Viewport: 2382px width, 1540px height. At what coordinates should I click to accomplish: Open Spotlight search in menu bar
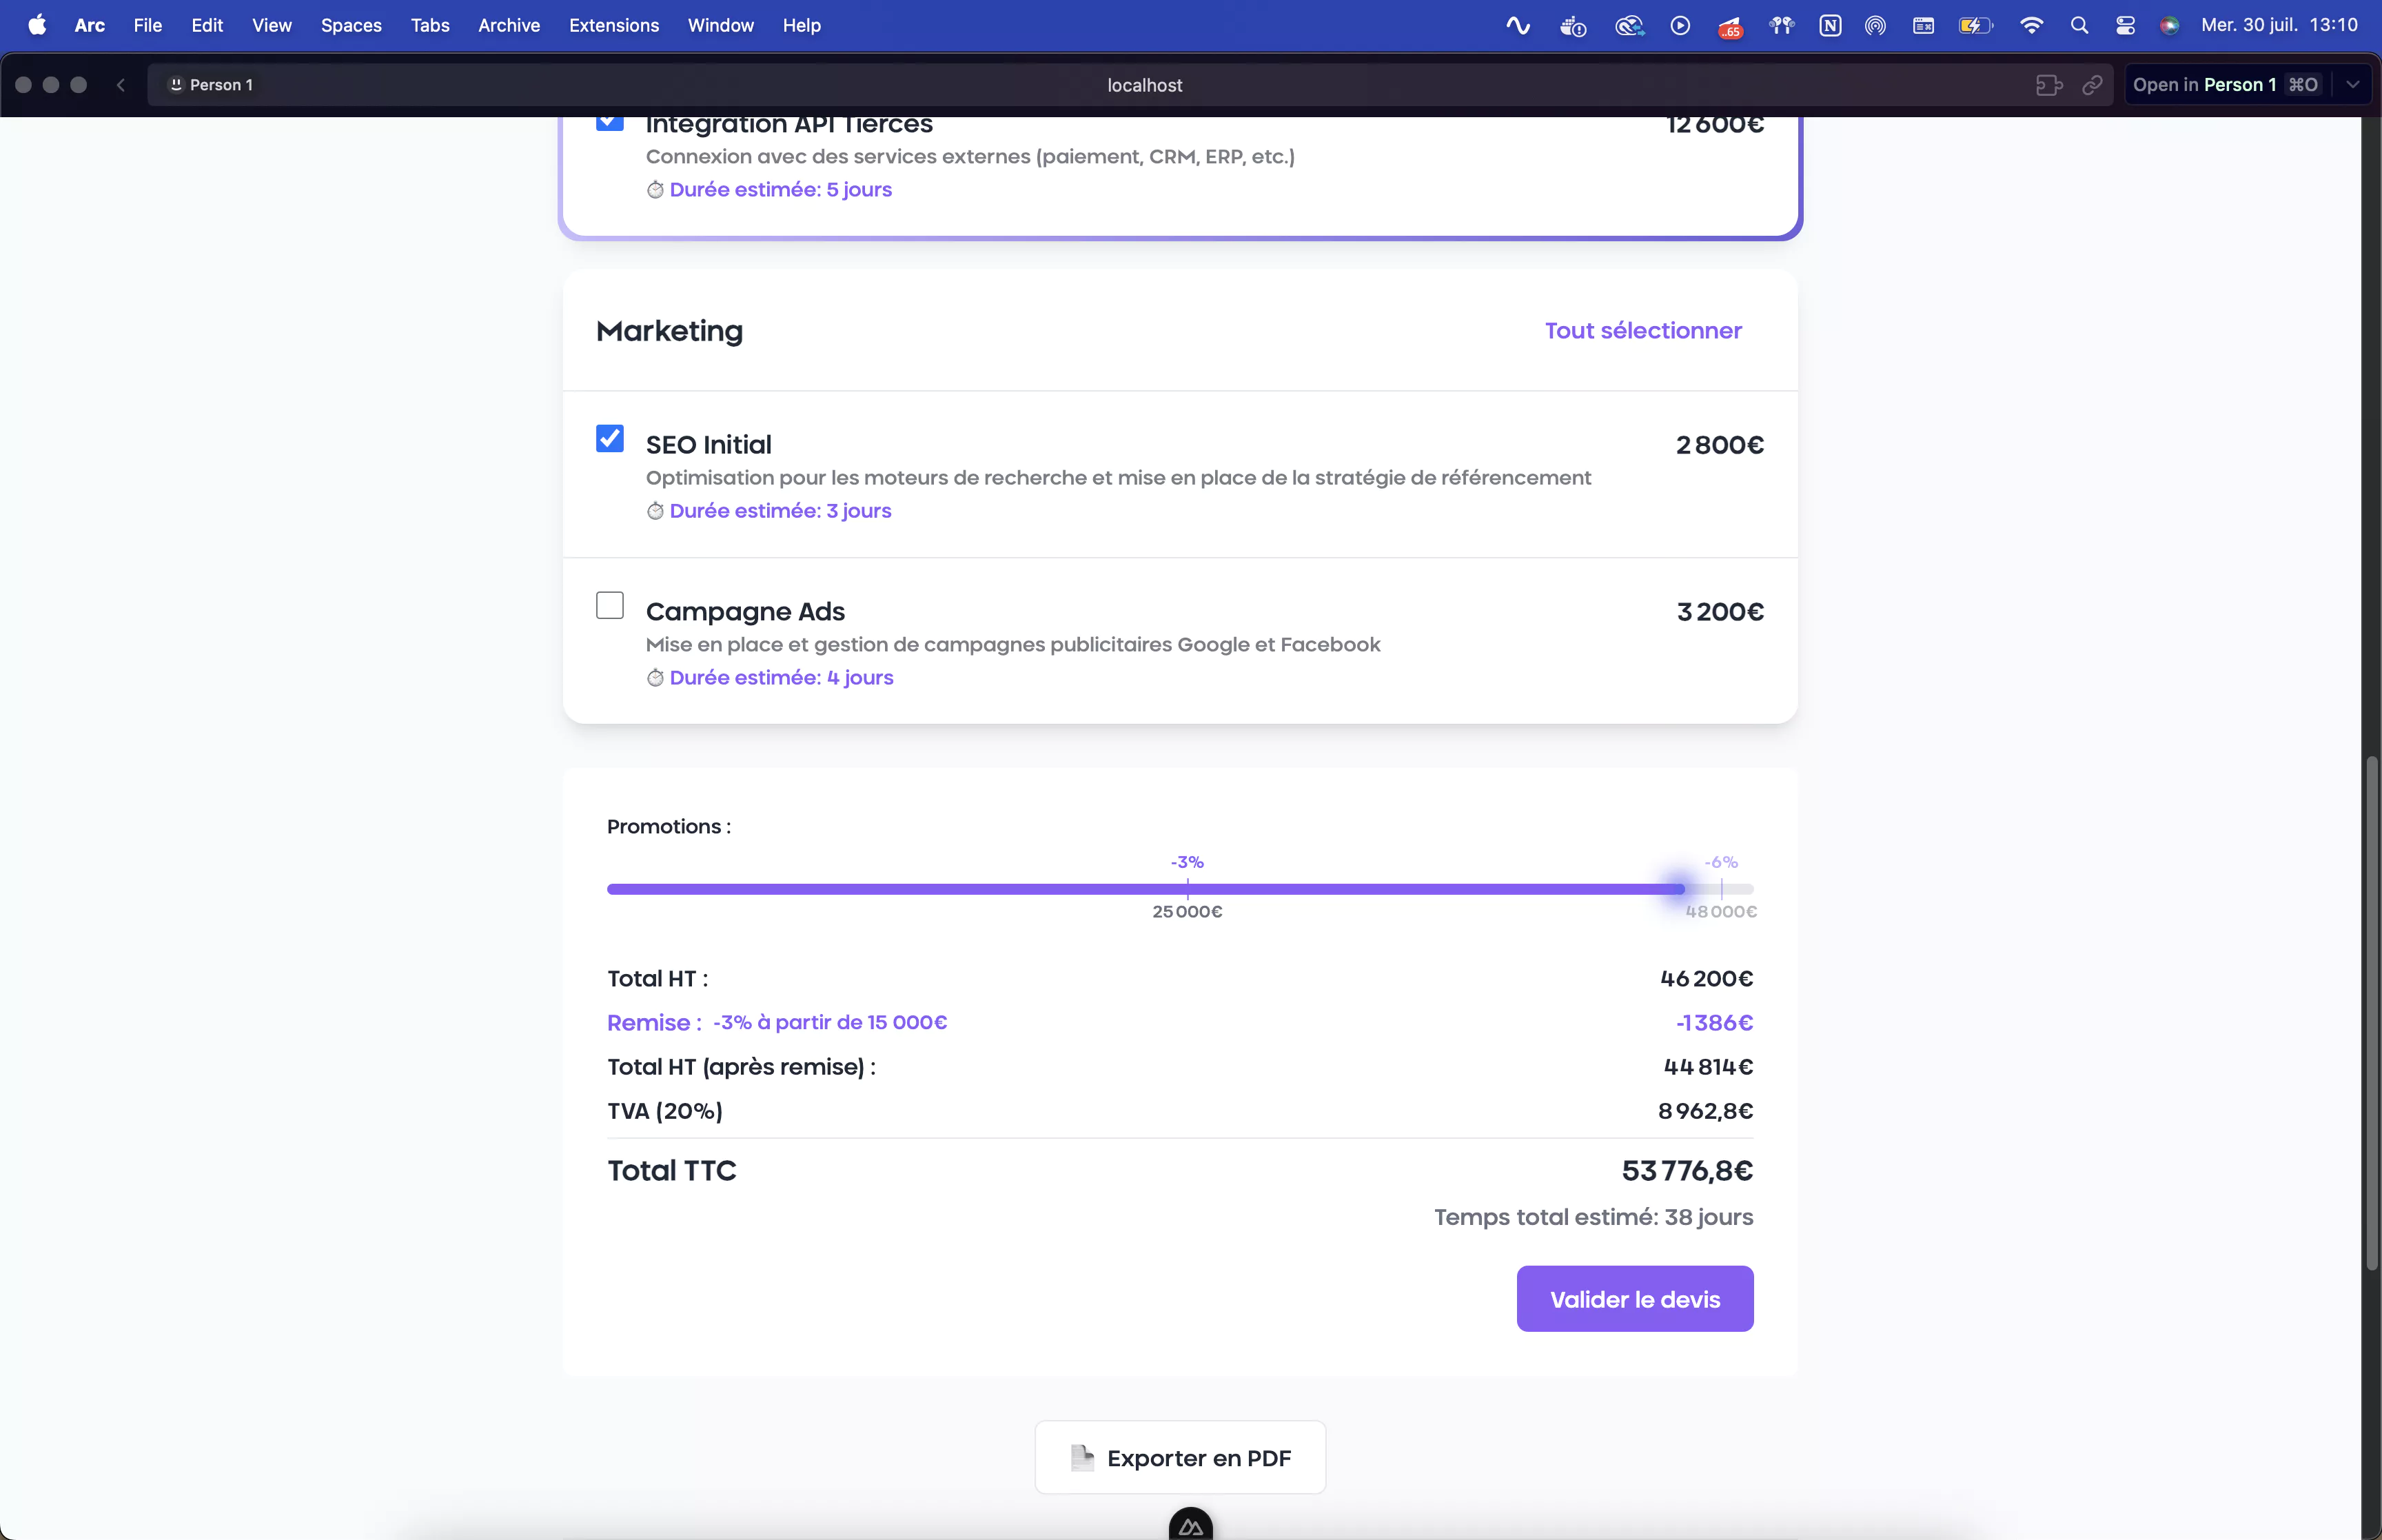(2079, 26)
